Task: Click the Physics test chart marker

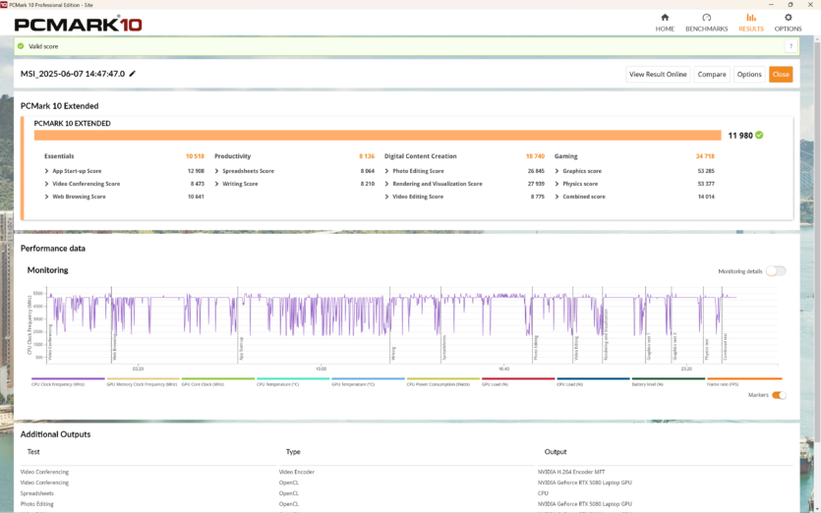Action: click(x=706, y=349)
